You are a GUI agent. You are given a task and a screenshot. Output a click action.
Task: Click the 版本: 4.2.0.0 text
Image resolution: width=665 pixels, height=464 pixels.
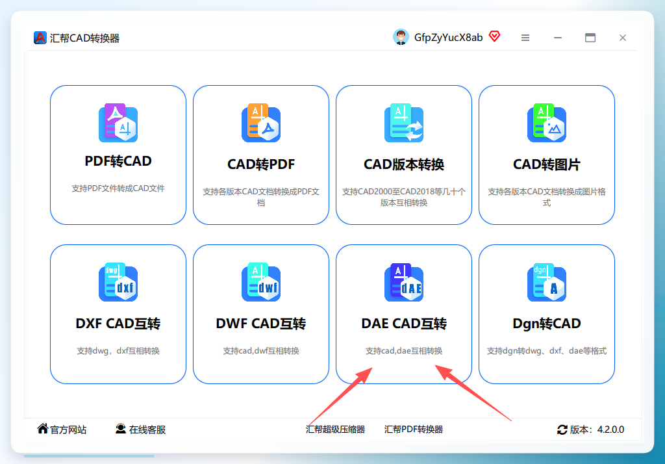tap(597, 430)
